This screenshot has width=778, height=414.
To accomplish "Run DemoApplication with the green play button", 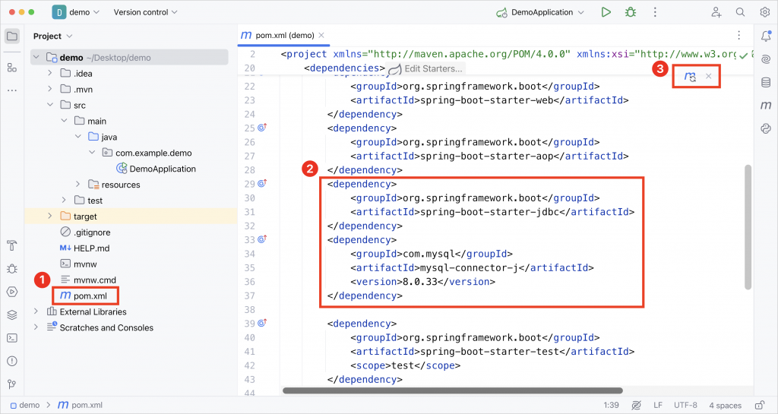I will pyautogui.click(x=606, y=12).
